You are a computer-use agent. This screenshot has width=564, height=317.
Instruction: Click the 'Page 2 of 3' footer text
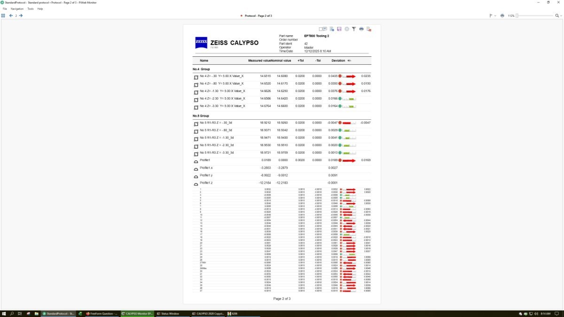pyautogui.click(x=282, y=299)
